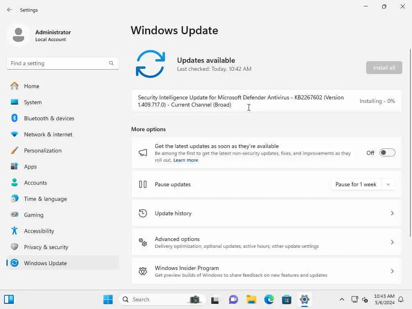The height and width of the screenshot is (309, 412).
Task: Select Windows Update in sidebar
Action: pyautogui.click(x=63, y=263)
